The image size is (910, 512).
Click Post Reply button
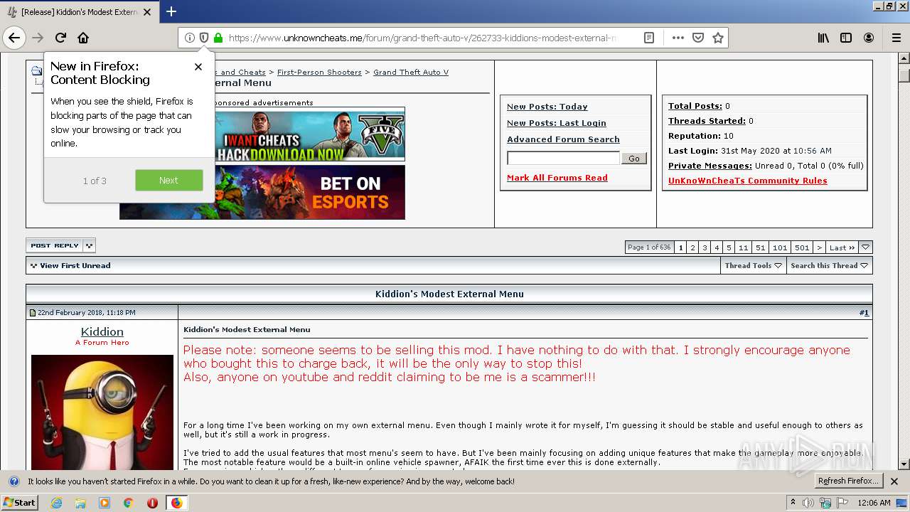(55, 245)
